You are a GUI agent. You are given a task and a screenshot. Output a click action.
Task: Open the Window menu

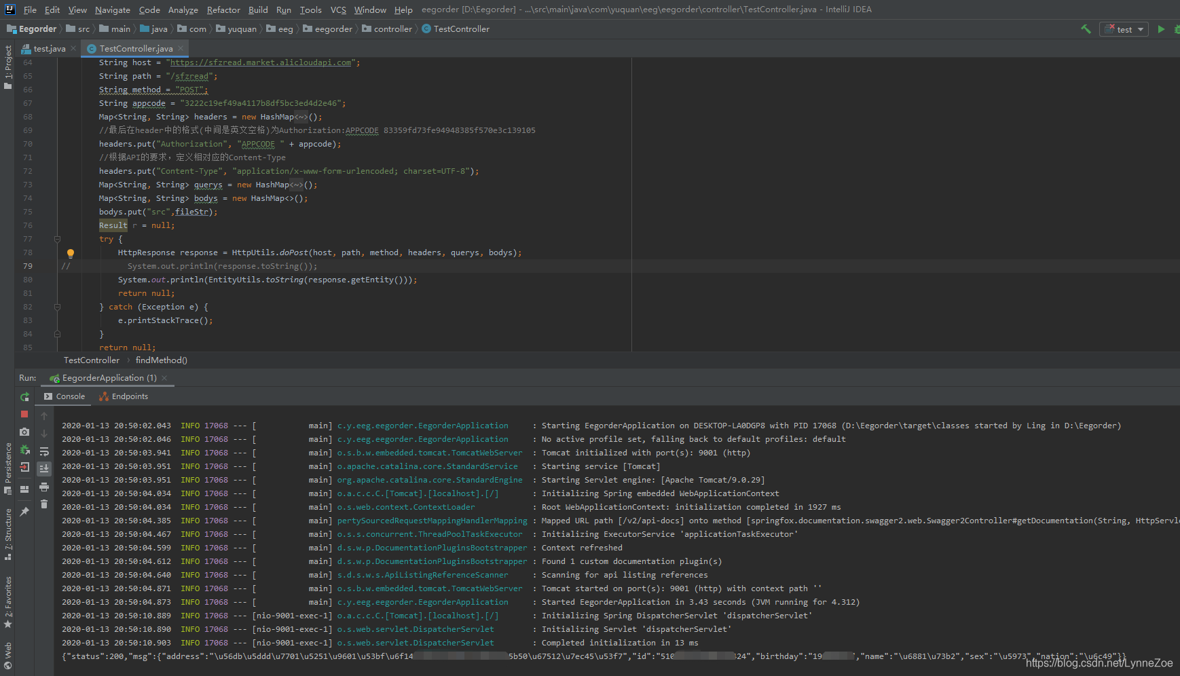pos(370,10)
